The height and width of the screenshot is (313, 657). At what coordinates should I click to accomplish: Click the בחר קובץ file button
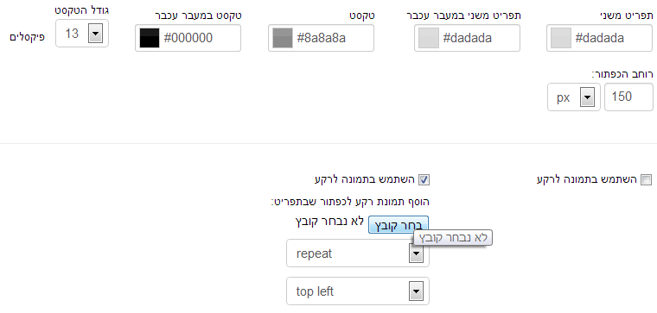tap(398, 225)
